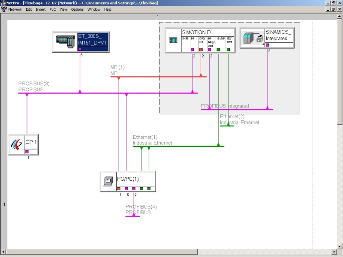This screenshot has height=257, width=343.
Task: Click the vertical scrollbar down arrow
Action: (340, 247)
